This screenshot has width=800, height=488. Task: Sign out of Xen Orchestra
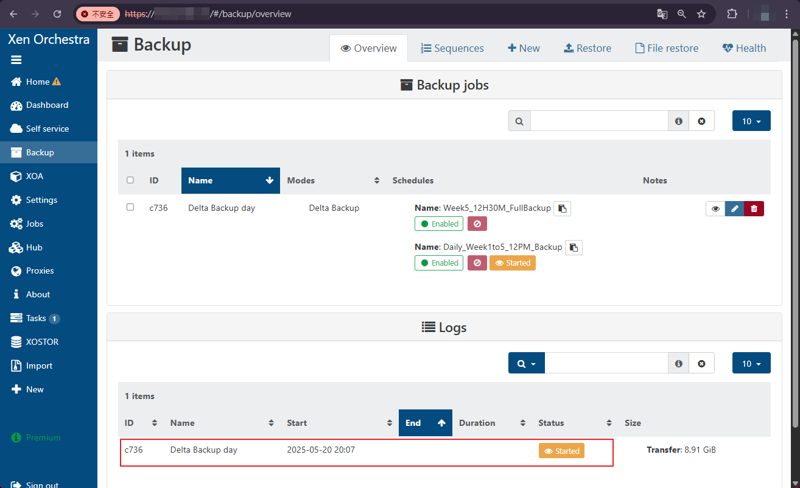pos(35,484)
